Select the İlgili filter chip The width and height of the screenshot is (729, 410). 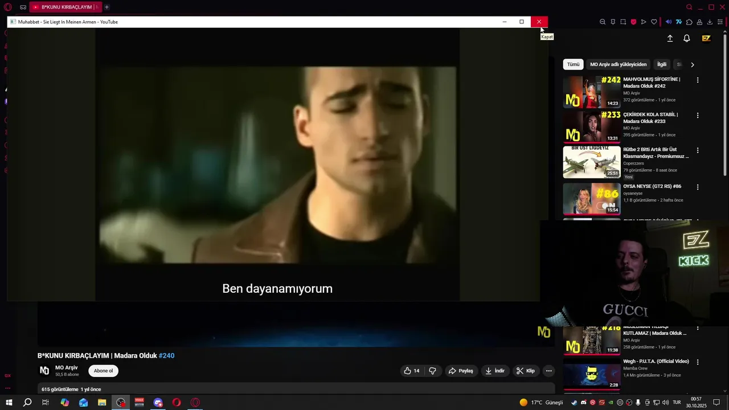[x=661, y=64]
